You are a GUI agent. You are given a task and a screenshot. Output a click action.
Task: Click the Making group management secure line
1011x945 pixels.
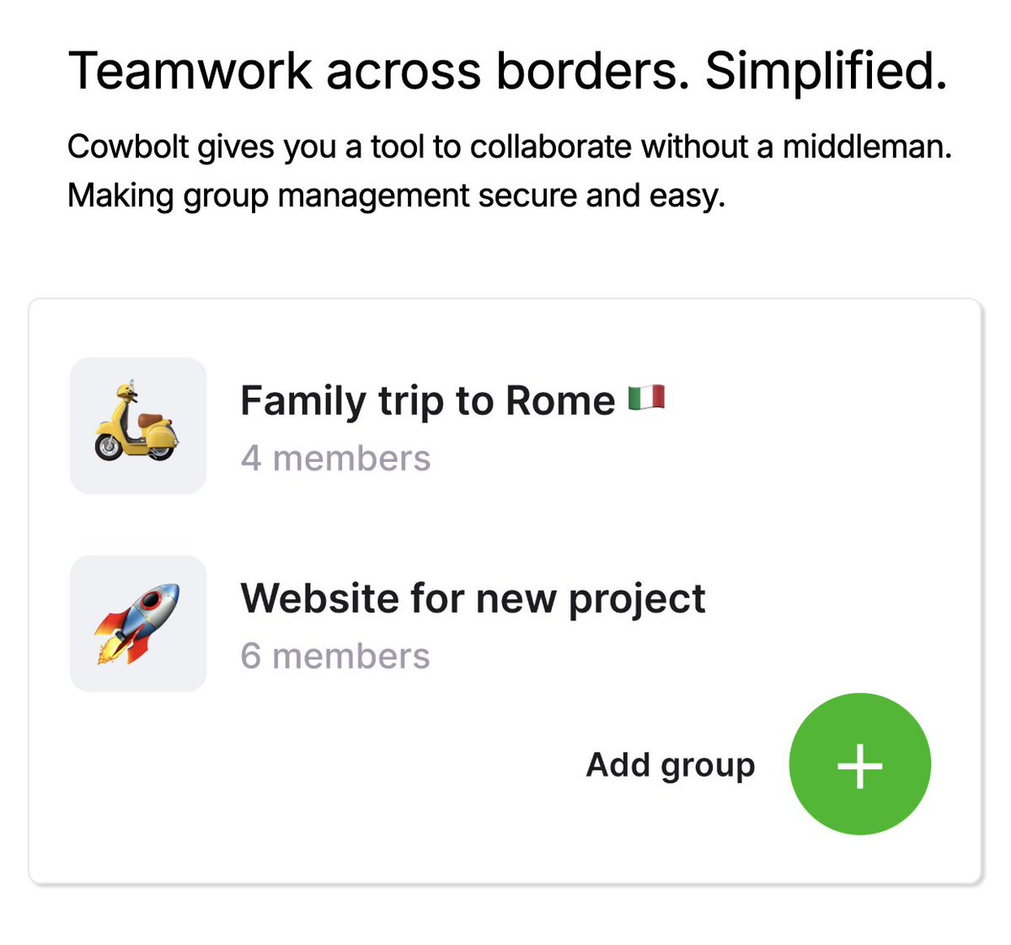tap(396, 196)
